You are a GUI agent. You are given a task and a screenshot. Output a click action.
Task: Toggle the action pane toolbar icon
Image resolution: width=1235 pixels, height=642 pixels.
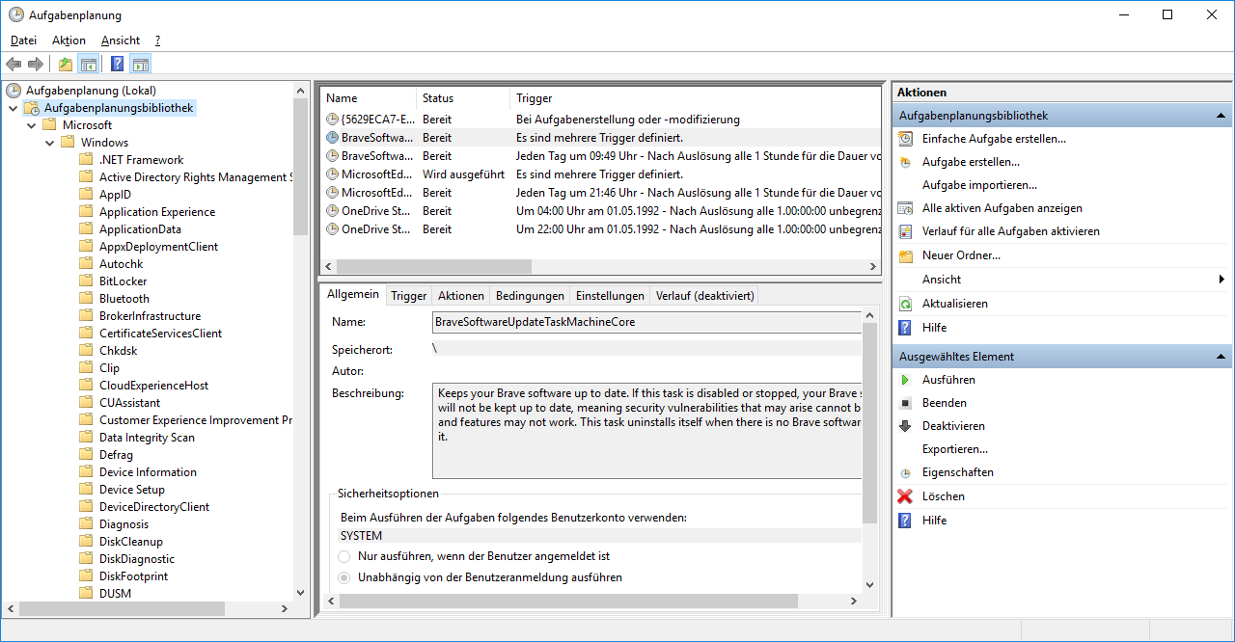[x=141, y=65]
